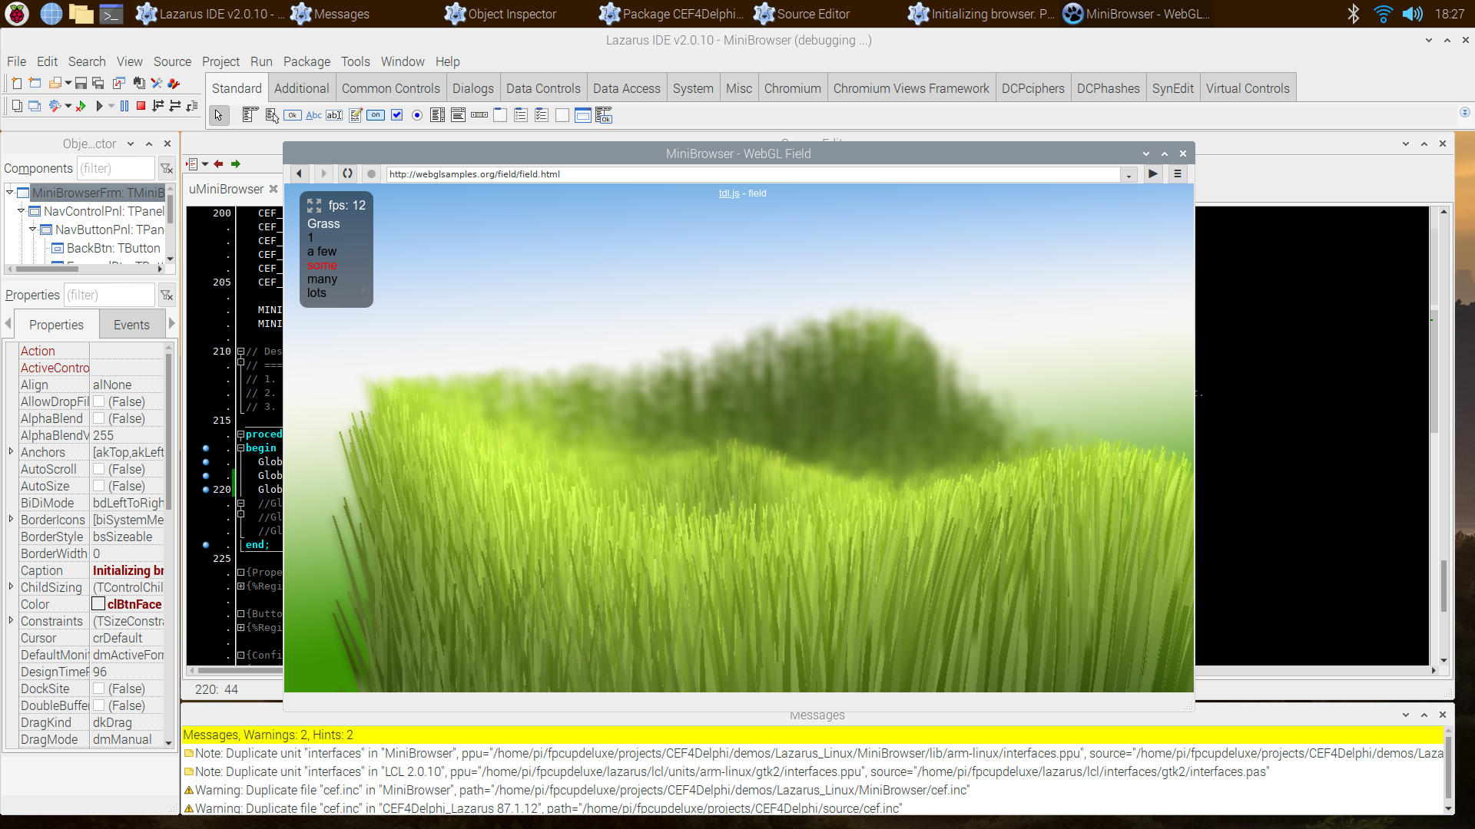Switch to Common Controls palette tab
Image resolution: width=1475 pixels, height=829 pixels.
[x=390, y=88]
